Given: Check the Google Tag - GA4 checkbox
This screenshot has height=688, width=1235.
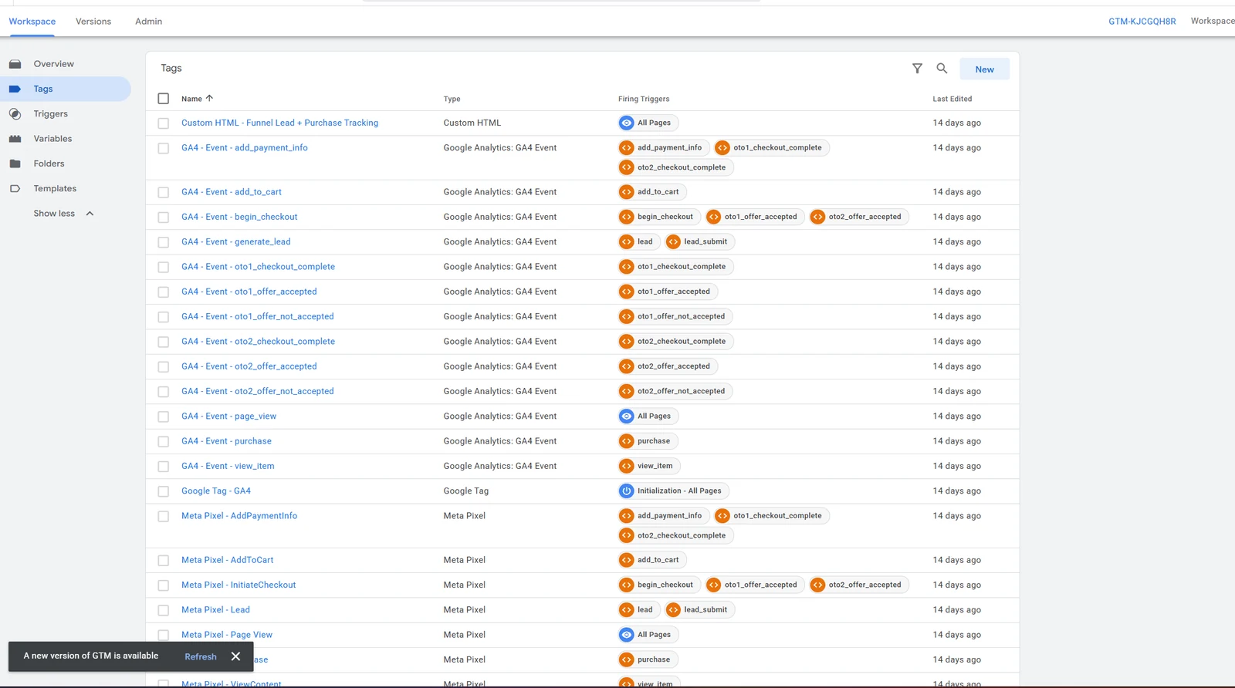Looking at the screenshot, I should [164, 491].
